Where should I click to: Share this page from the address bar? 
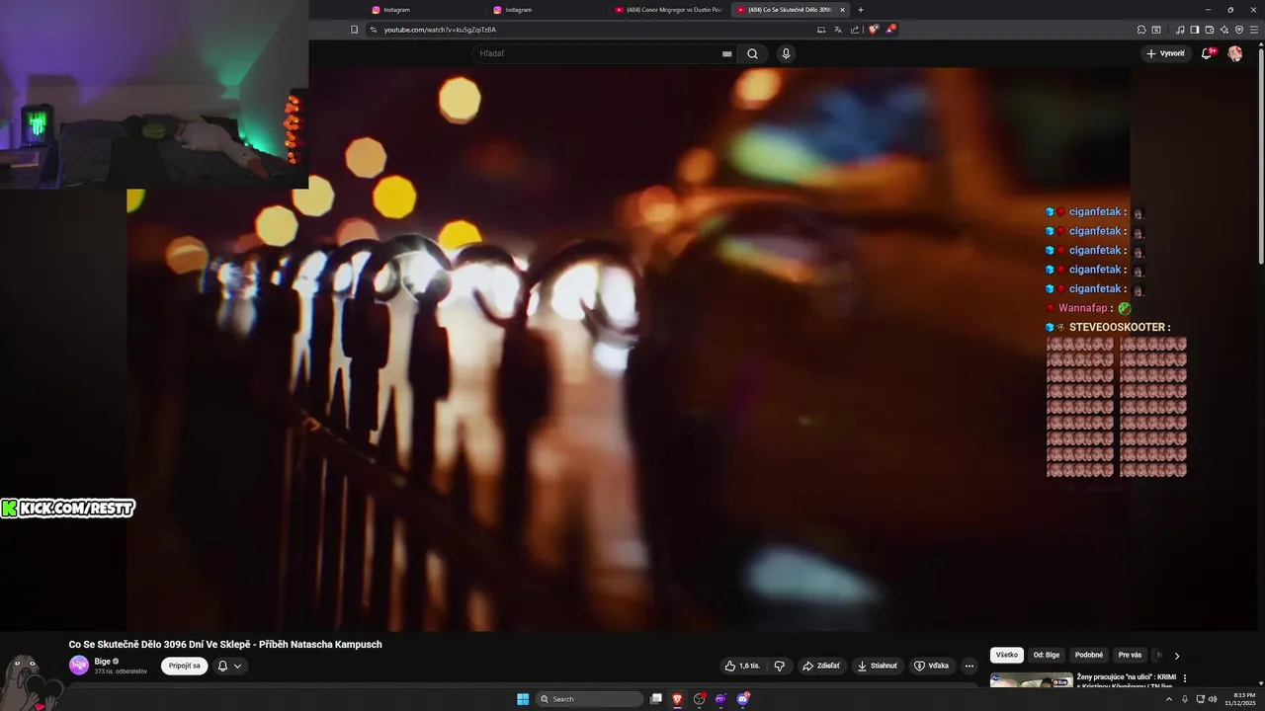point(855,30)
